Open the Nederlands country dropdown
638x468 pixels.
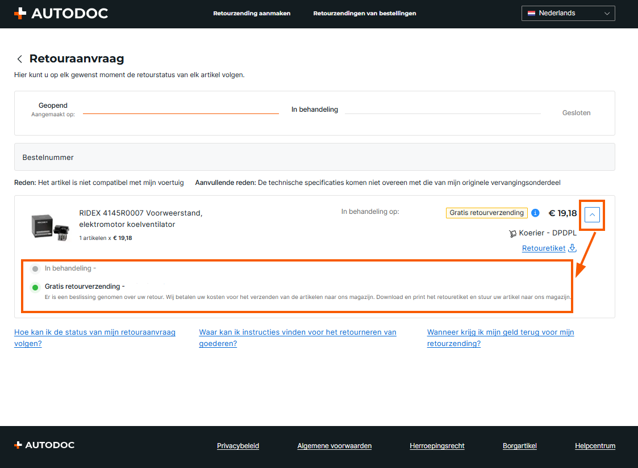[x=568, y=13]
